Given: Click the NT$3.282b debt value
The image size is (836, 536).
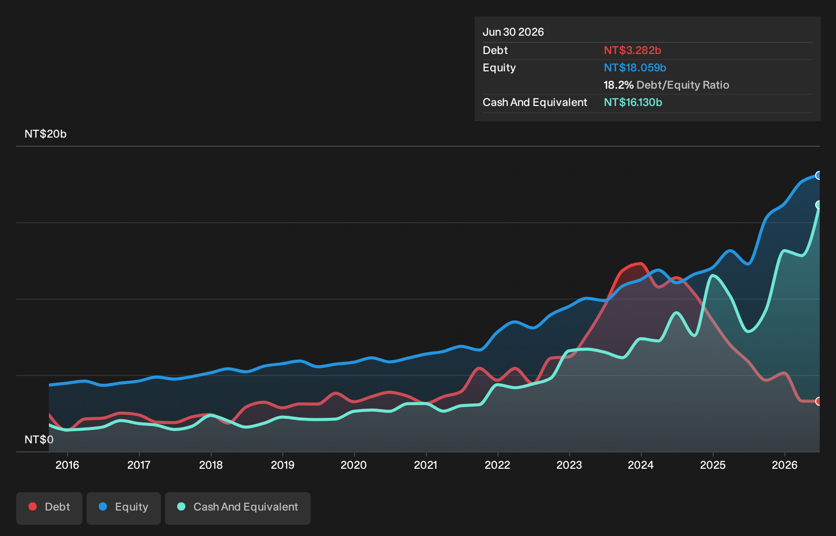Looking at the screenshot, I should (632, 50).
